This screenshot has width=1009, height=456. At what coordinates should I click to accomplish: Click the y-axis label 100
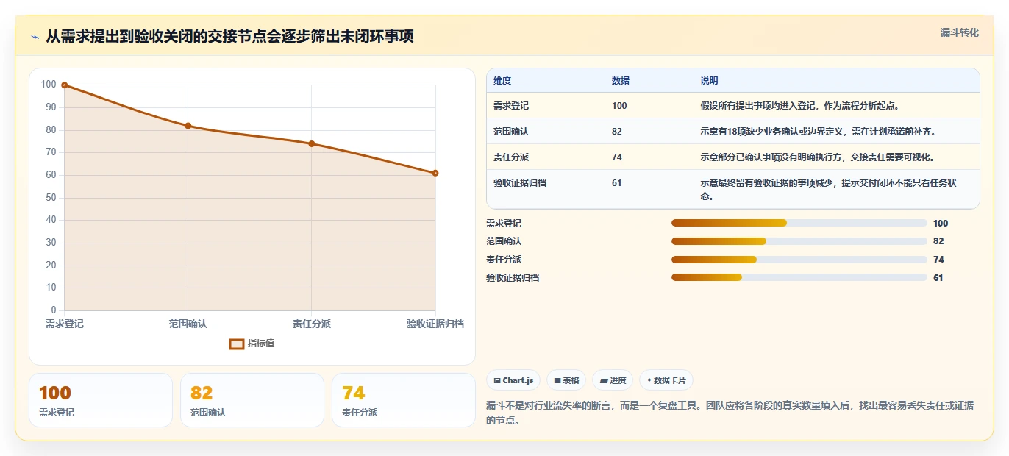click(49, 85)
